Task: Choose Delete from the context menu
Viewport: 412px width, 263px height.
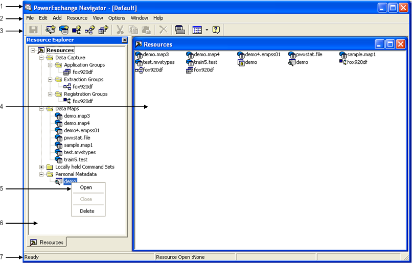Action: tap(87, 211)
